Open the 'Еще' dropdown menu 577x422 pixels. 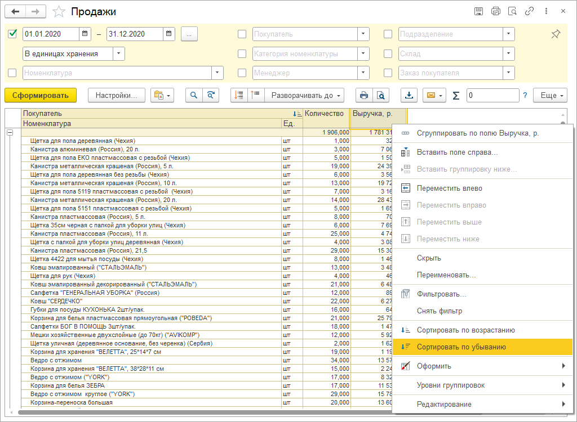pos(550,96)
